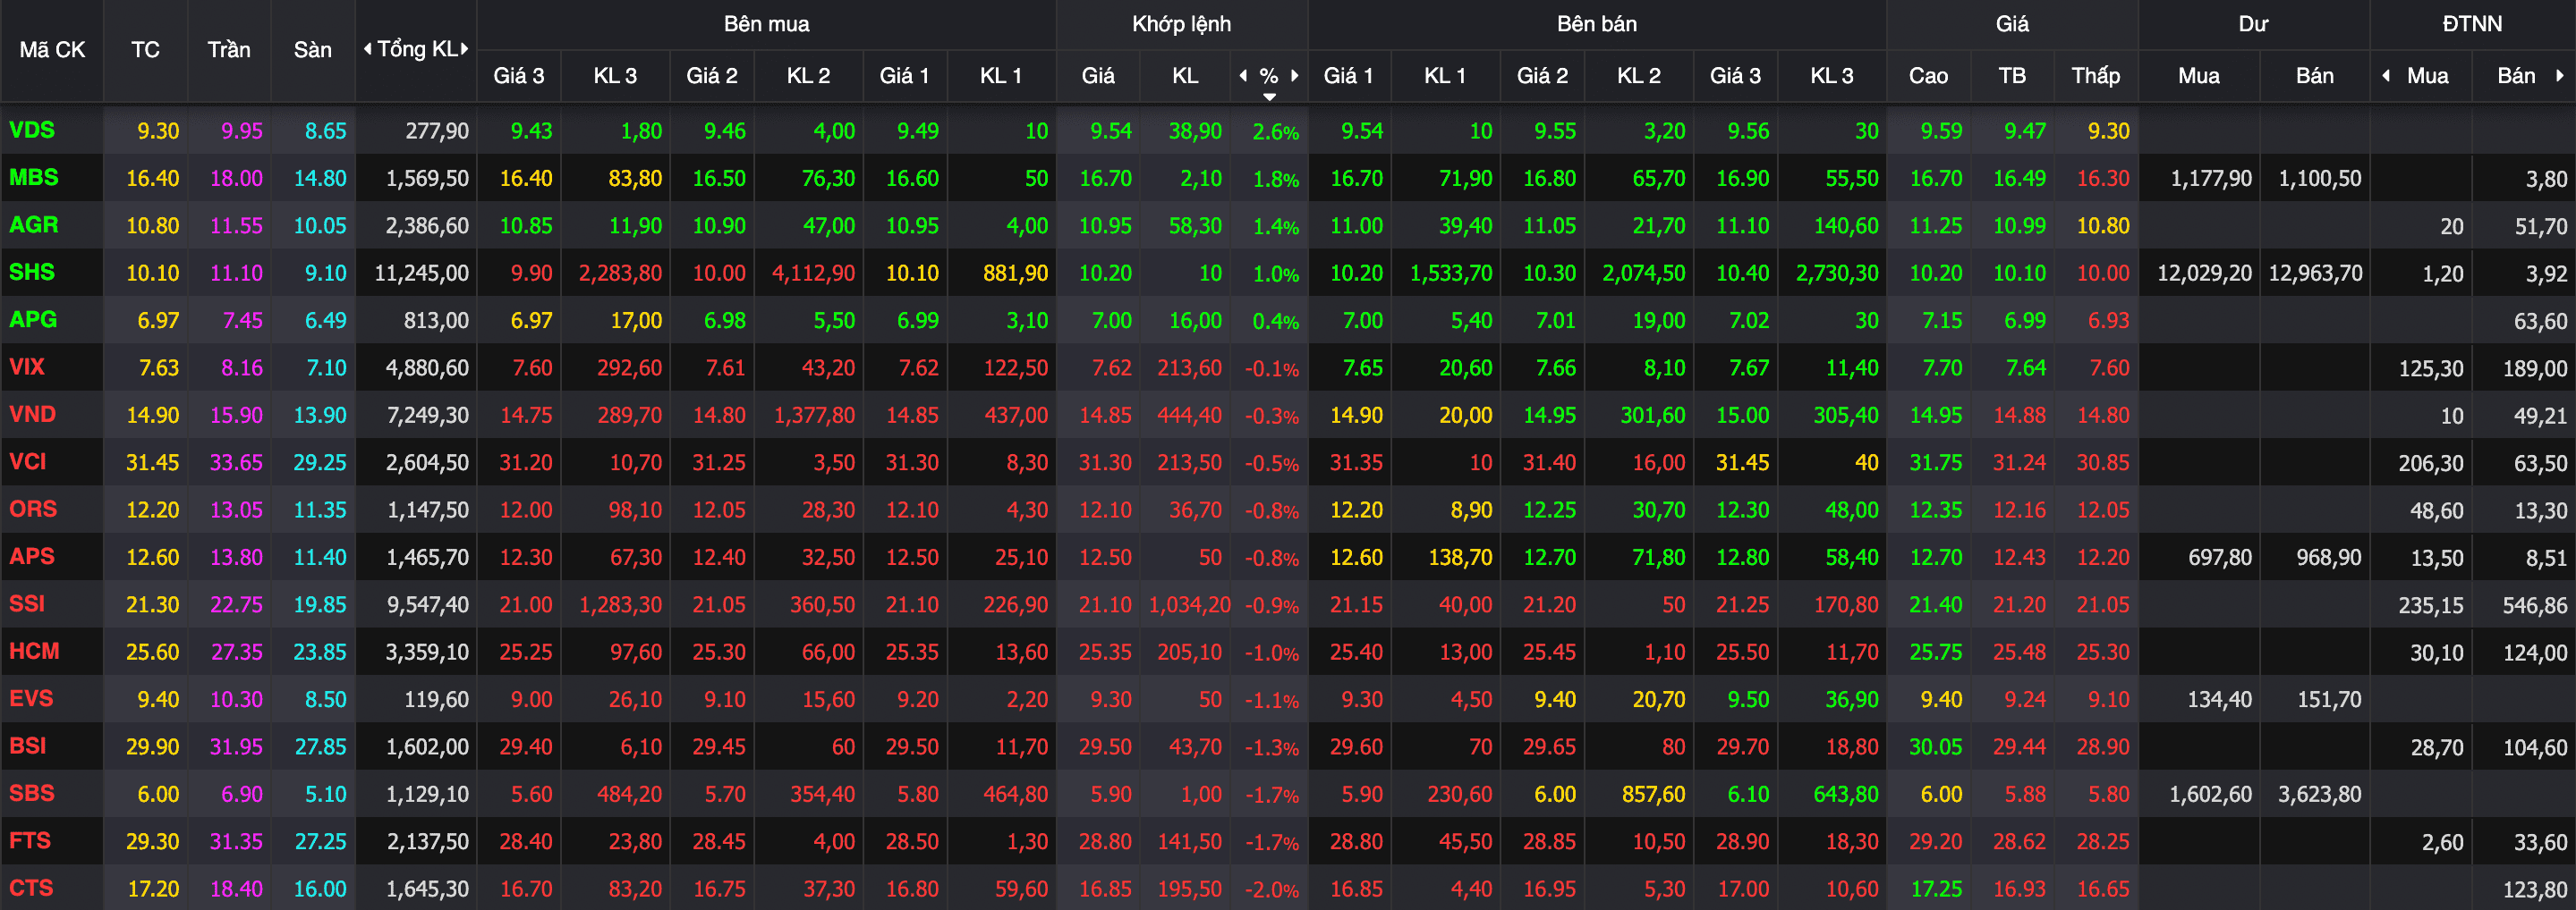The height and width of the screenshot is (910, 2576).
Task: Click SBS Dư Bán value 3,623,80
Action: click(x=2319, y=795)
